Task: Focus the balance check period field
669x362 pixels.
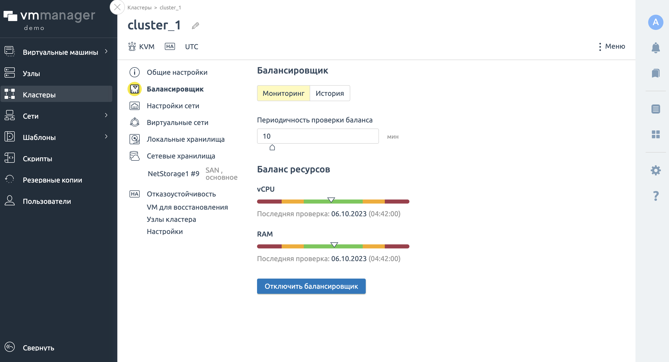Action: [318, 136]
